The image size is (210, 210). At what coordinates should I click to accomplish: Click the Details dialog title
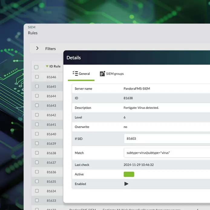click(x=74, y=58)
